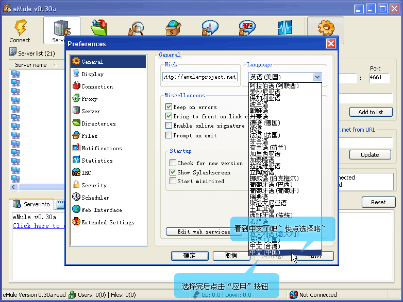Enable online signature checkbox
403x302 pixels.
169,125
